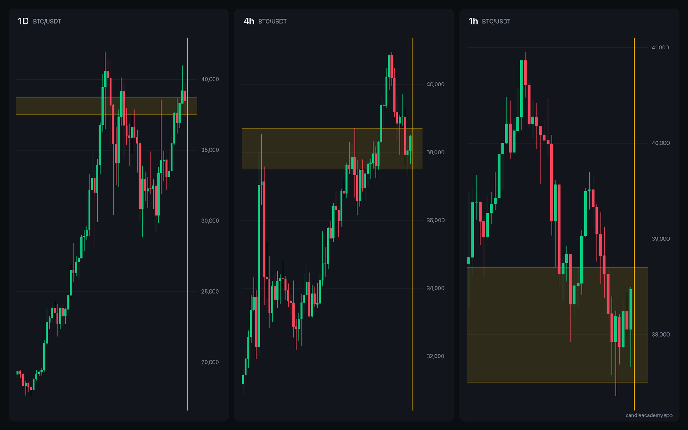Click the candleacademy.app link text

[x=649, y=415]
